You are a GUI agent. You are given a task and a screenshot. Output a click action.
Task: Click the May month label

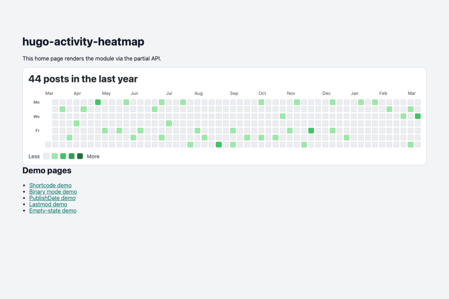(106, 93)
